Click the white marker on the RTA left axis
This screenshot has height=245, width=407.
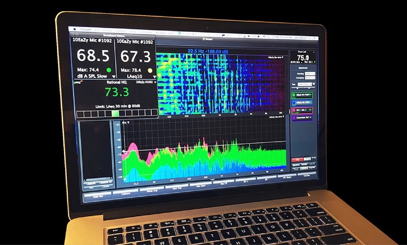pos(124,151)
